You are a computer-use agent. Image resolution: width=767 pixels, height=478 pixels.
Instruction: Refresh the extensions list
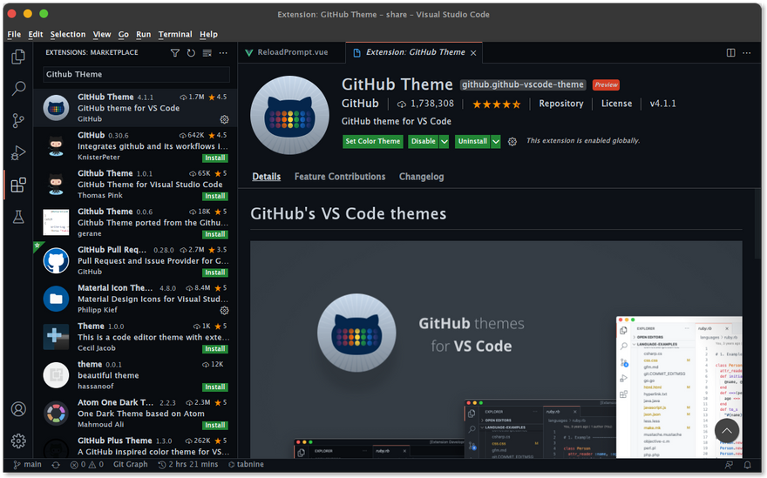(191, 52)
